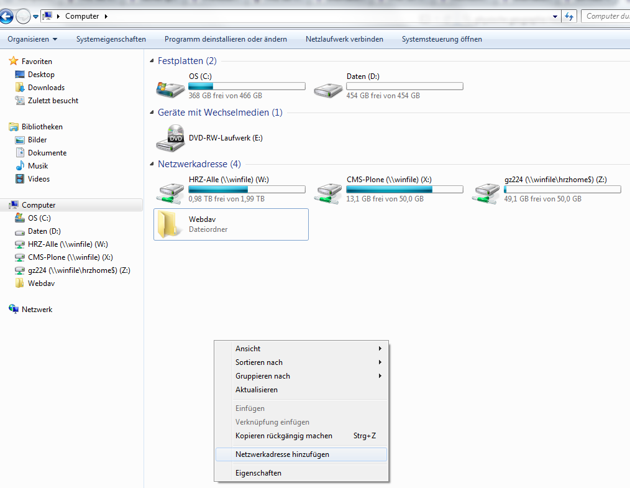
Task: Choose Eigenschaften in context menu
Action: click(301, 472)
